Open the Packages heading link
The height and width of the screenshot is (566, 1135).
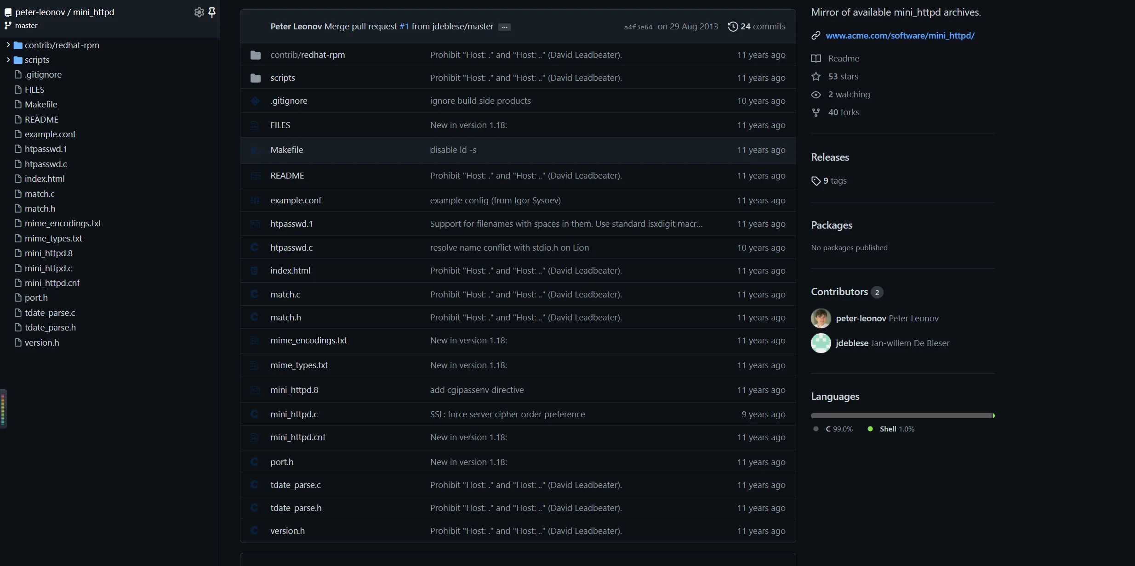pos(832,225)
